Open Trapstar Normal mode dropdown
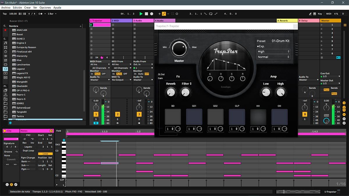 coord(273,57)
